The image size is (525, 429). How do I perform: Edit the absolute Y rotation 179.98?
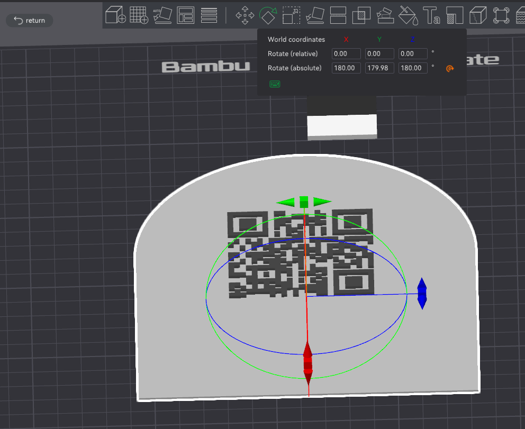point(379,68)
